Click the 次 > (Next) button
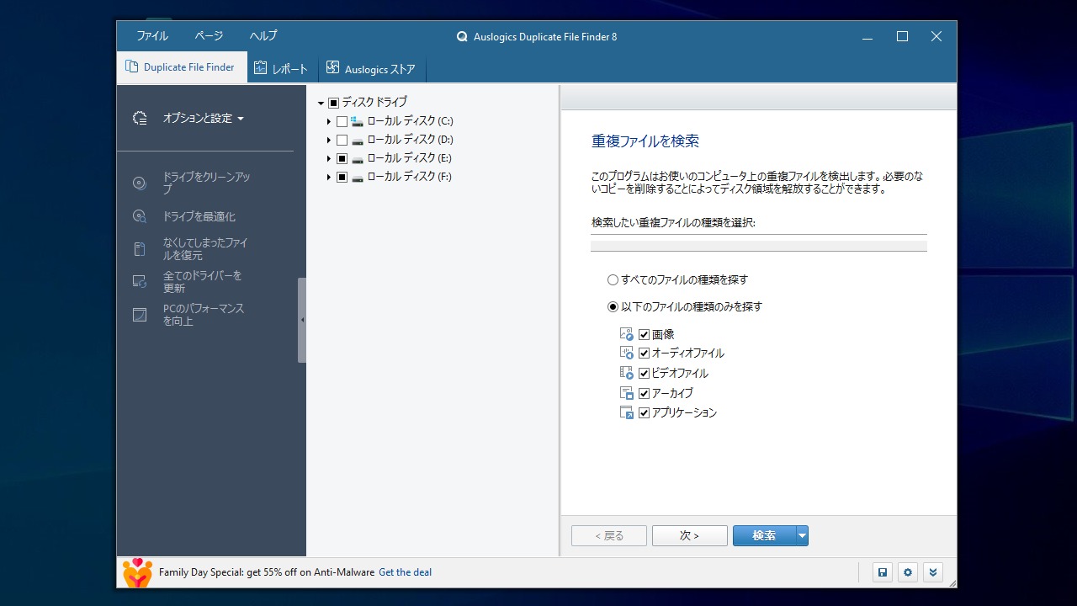The height and width of the screenshot is (606, 1077). [x=690, y=535]
